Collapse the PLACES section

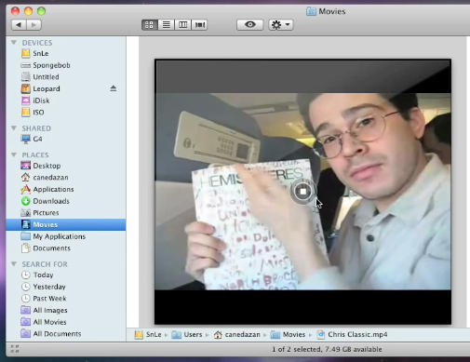pos(14,154)
